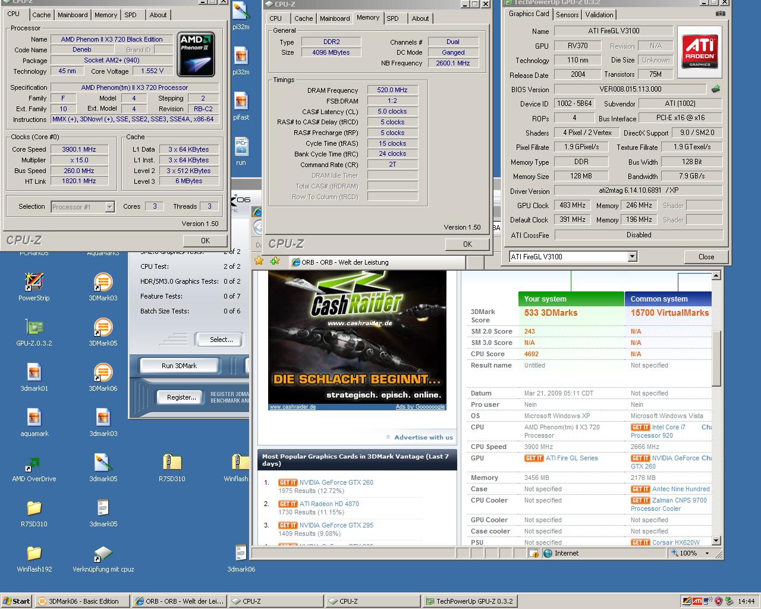Click the browser vertical scrollbar up arrow
This screenshot has width=761, height=609.
coord(716,275)
